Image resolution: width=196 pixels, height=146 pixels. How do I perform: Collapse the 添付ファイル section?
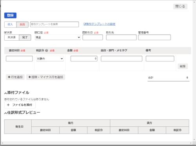point(17,93)
